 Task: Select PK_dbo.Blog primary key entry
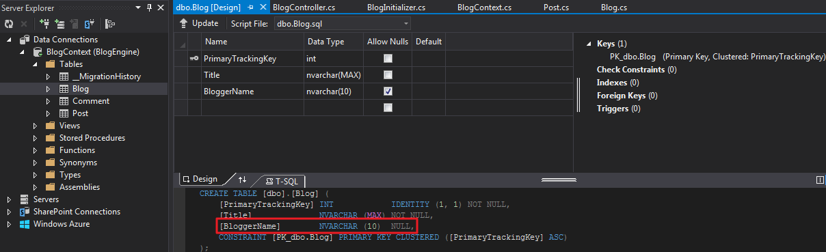[x=717, y=57]
